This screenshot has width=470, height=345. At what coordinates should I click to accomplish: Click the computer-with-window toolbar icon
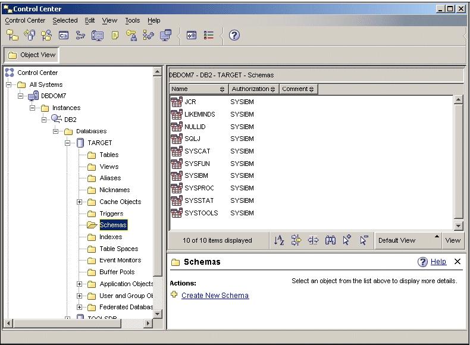[x=165, y=35]
